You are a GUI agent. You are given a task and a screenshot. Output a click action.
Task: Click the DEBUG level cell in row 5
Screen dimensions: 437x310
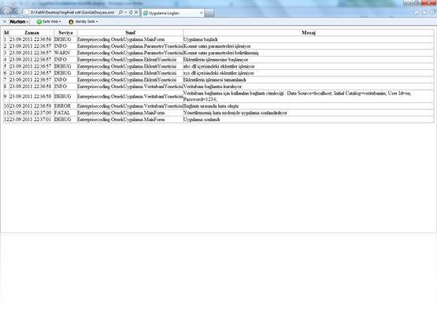66,66
